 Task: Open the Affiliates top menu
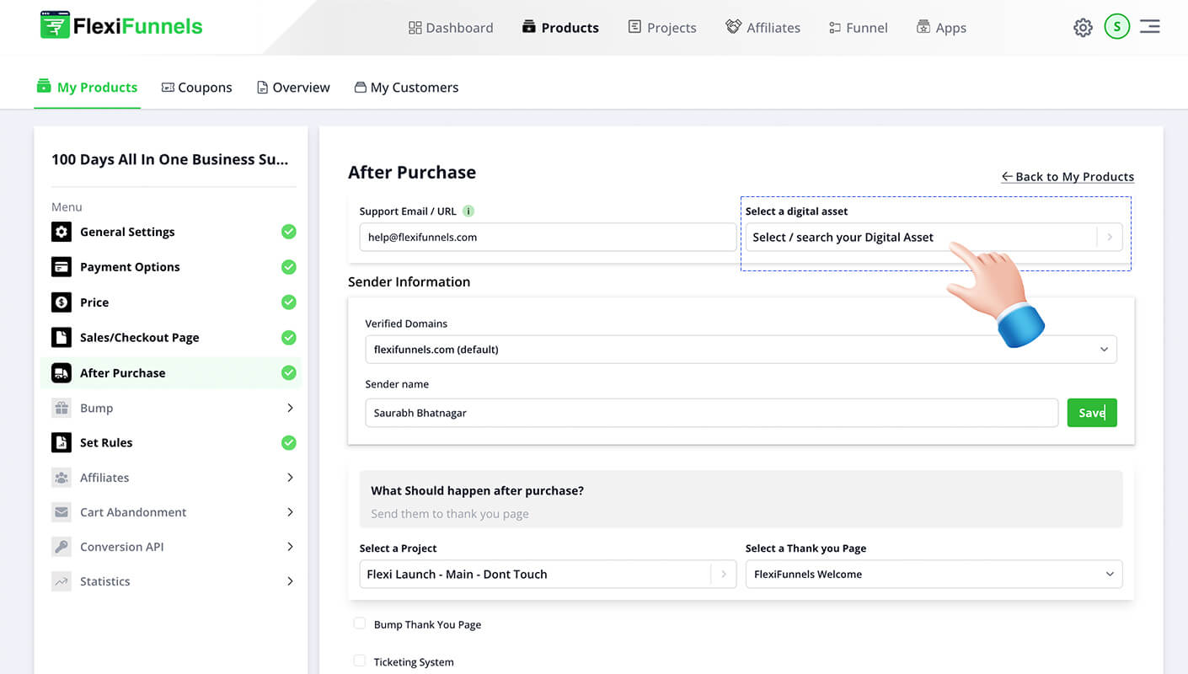pos(763,28)
